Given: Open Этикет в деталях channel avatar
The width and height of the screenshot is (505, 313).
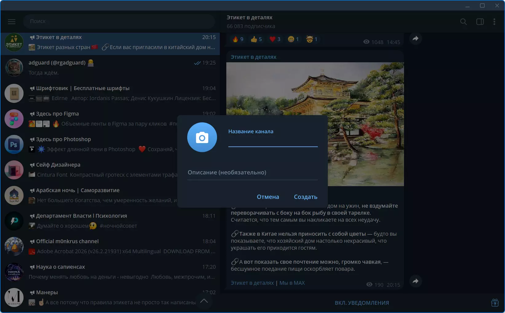Looking at the screenshot, I should (14, 42).
